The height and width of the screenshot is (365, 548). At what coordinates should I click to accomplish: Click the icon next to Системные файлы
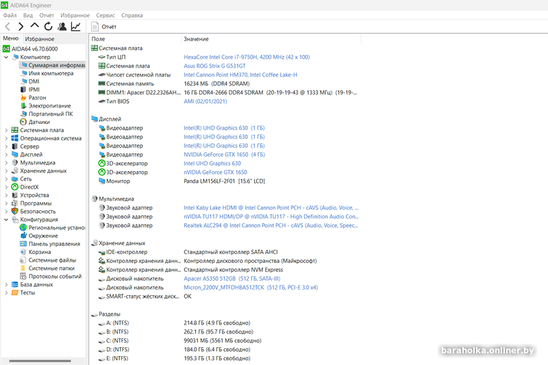pos(23,260)
